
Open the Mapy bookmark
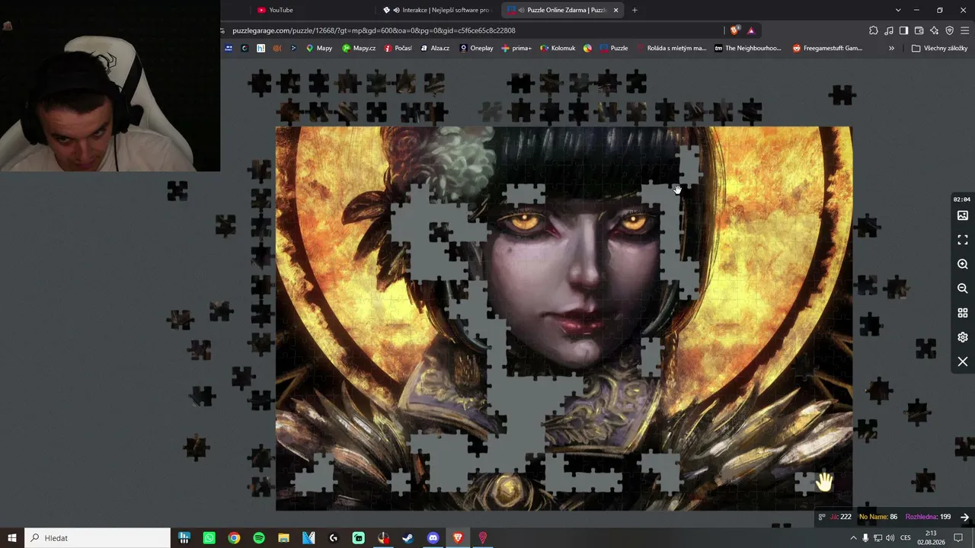[x=319, y=48]
